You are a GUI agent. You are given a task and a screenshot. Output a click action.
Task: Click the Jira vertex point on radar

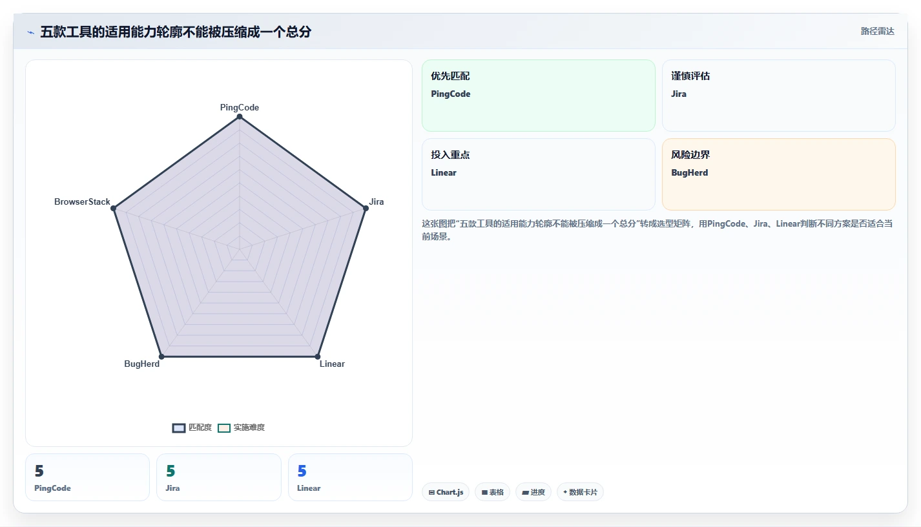pyautogui.click(x=366, y=208)
